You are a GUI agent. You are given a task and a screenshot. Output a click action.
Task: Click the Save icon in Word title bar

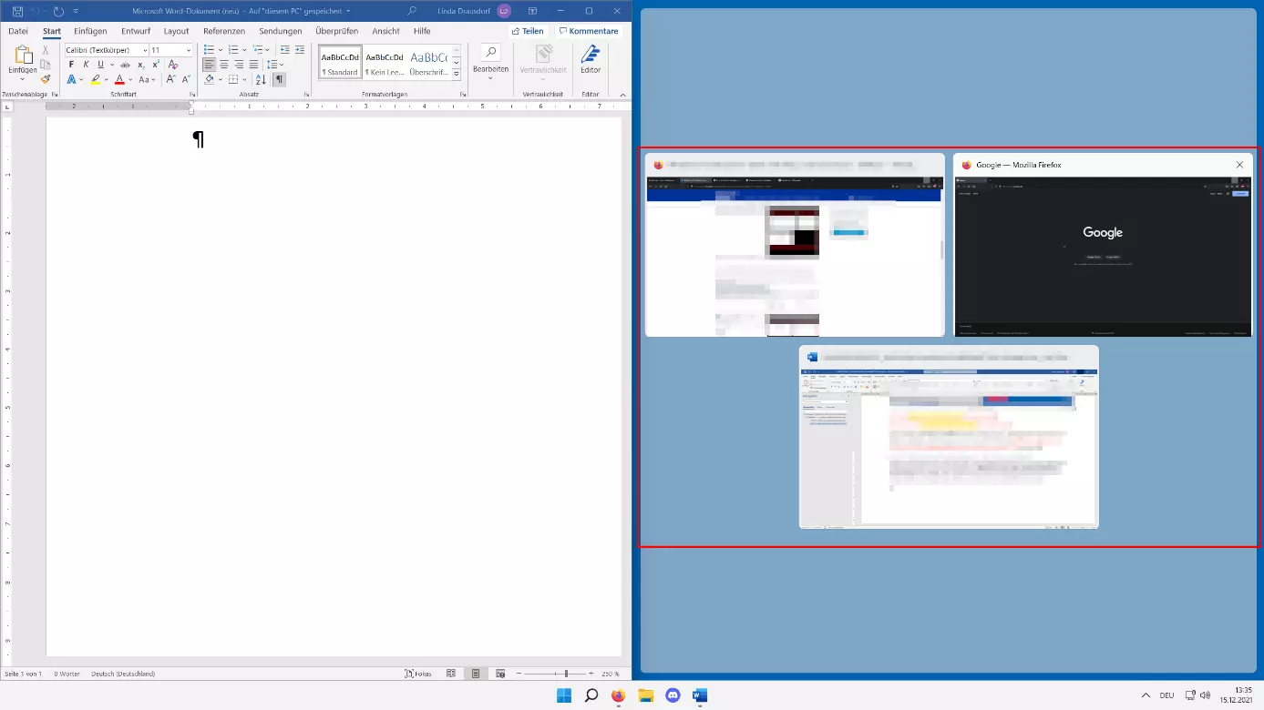point(17,11)
